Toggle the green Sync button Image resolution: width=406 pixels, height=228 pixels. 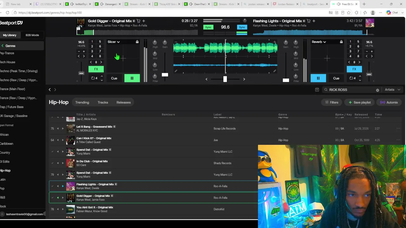pos(208,27)
